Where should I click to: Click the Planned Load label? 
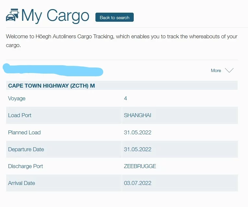(24, 132)
